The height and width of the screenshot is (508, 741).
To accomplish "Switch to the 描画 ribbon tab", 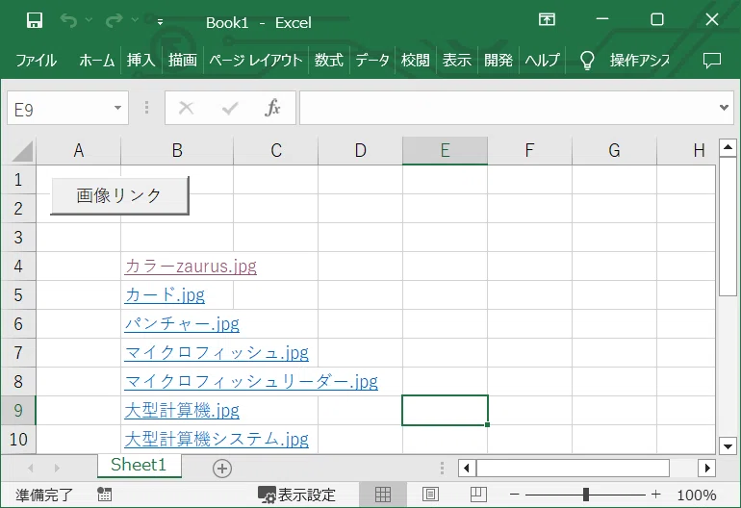I will [183, 61].
